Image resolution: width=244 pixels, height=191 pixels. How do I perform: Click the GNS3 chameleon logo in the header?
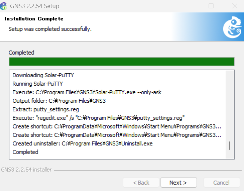click(232, 27)
